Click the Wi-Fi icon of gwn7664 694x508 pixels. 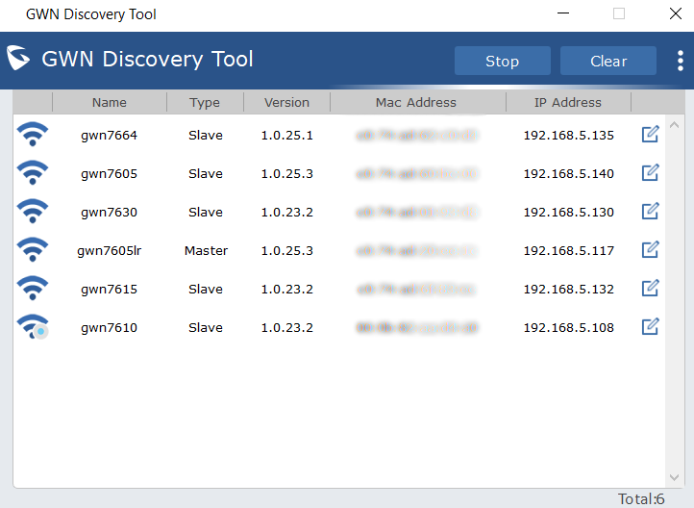point(33,134)
